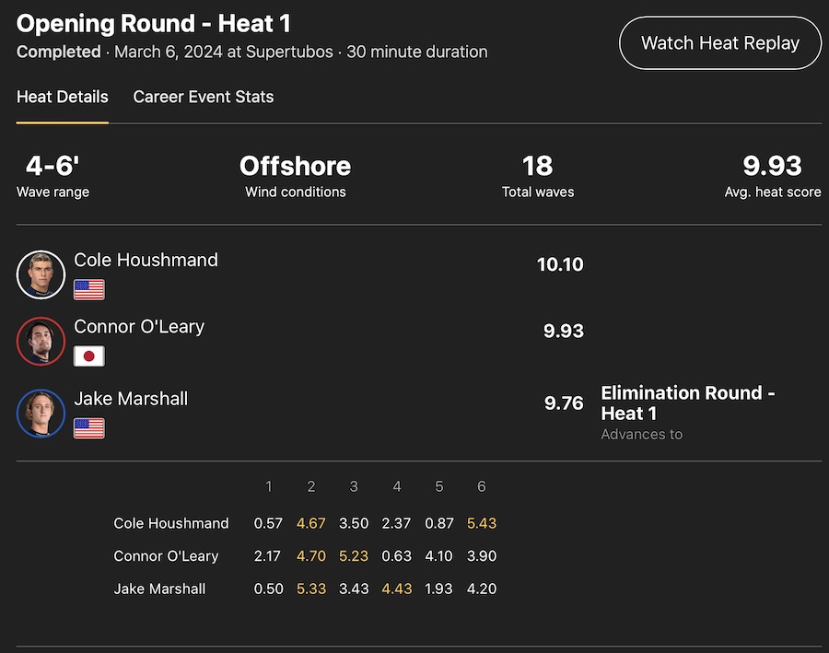829x653 pixels.
Task: Switch to the Career Event Stats tab
Action: 204,97
